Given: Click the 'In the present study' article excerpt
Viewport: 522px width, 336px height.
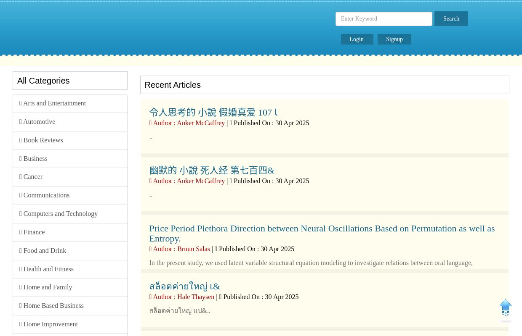Looking at the screenshot, I should tap(311, 263).
